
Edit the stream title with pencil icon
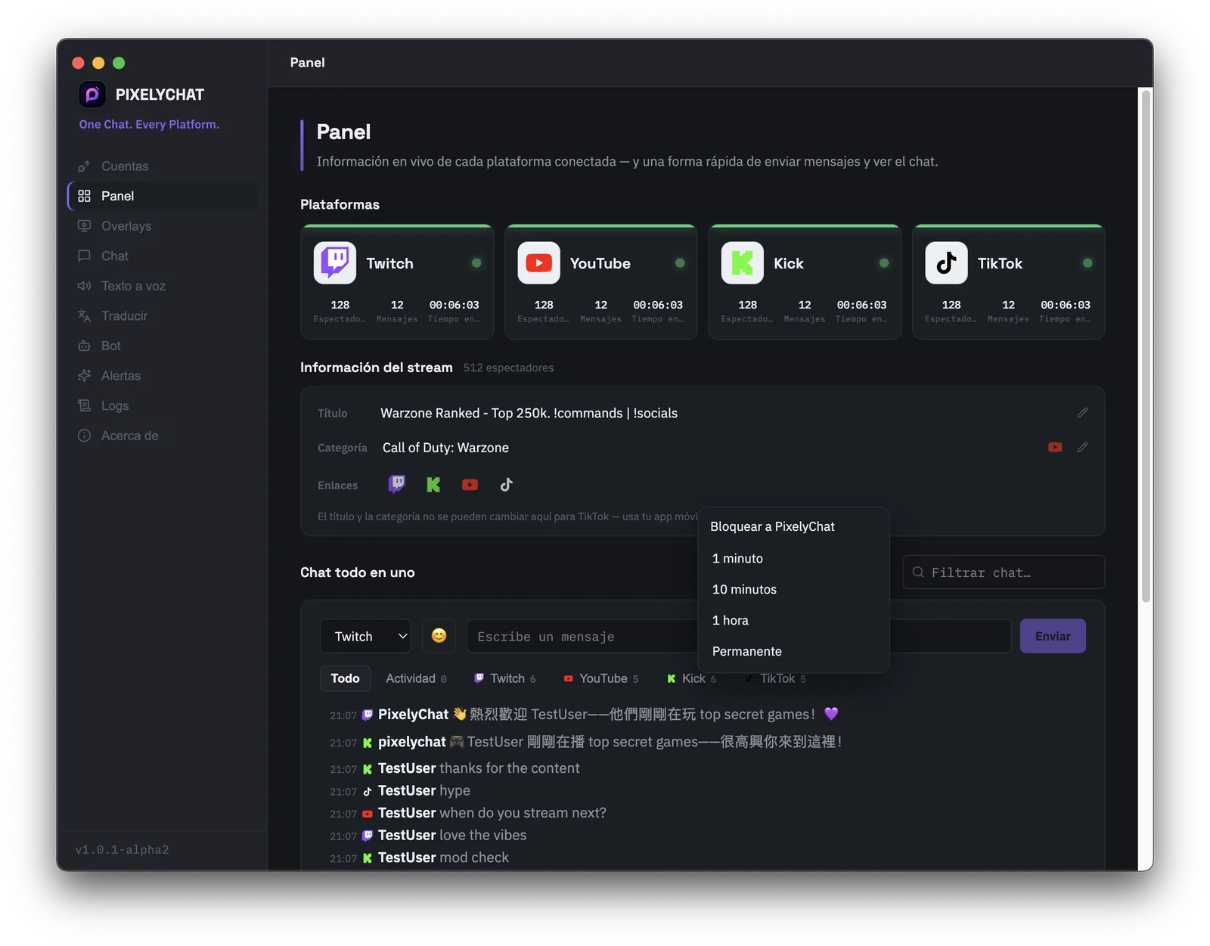pyautogui.click(x=1082, y=413)
